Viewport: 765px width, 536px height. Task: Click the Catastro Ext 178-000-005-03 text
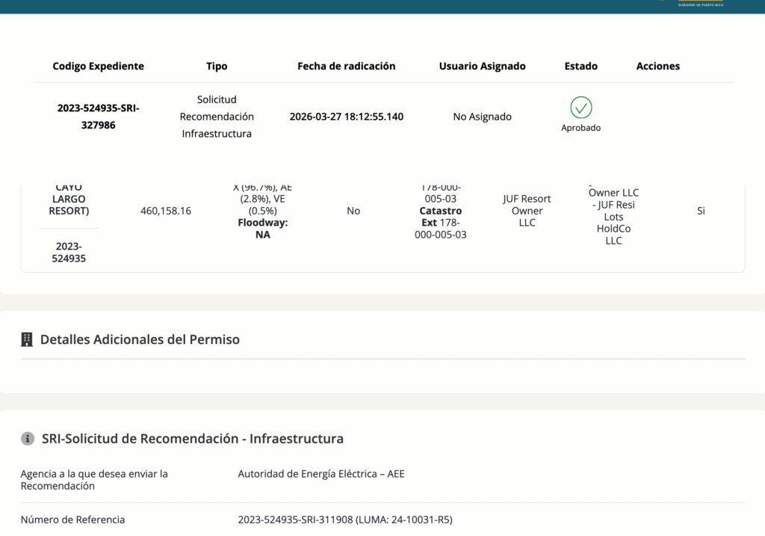click(440, 223)
